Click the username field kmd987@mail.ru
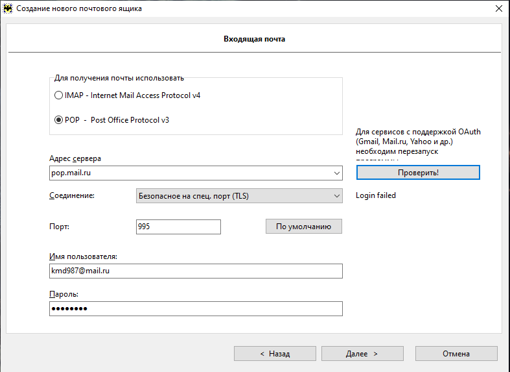 click(196, 271)
